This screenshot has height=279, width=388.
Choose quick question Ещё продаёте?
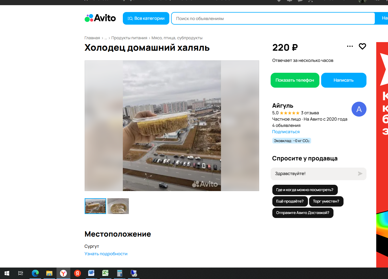290,201
